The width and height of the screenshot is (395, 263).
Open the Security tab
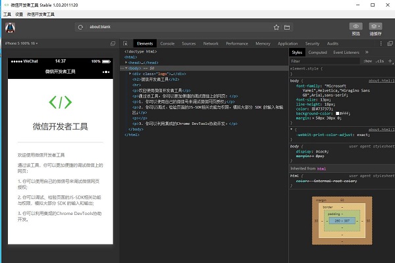point(312,43)
